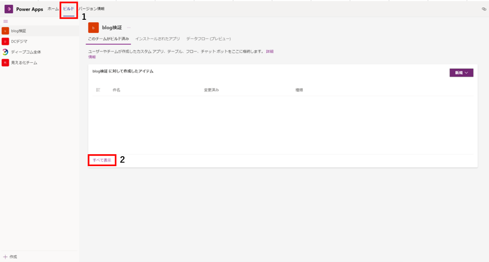The width and height of the screenshot is (489, 262).
Task: Open the 新規 dropdown button
Action: pyautogui.click(x=461, y=73)
